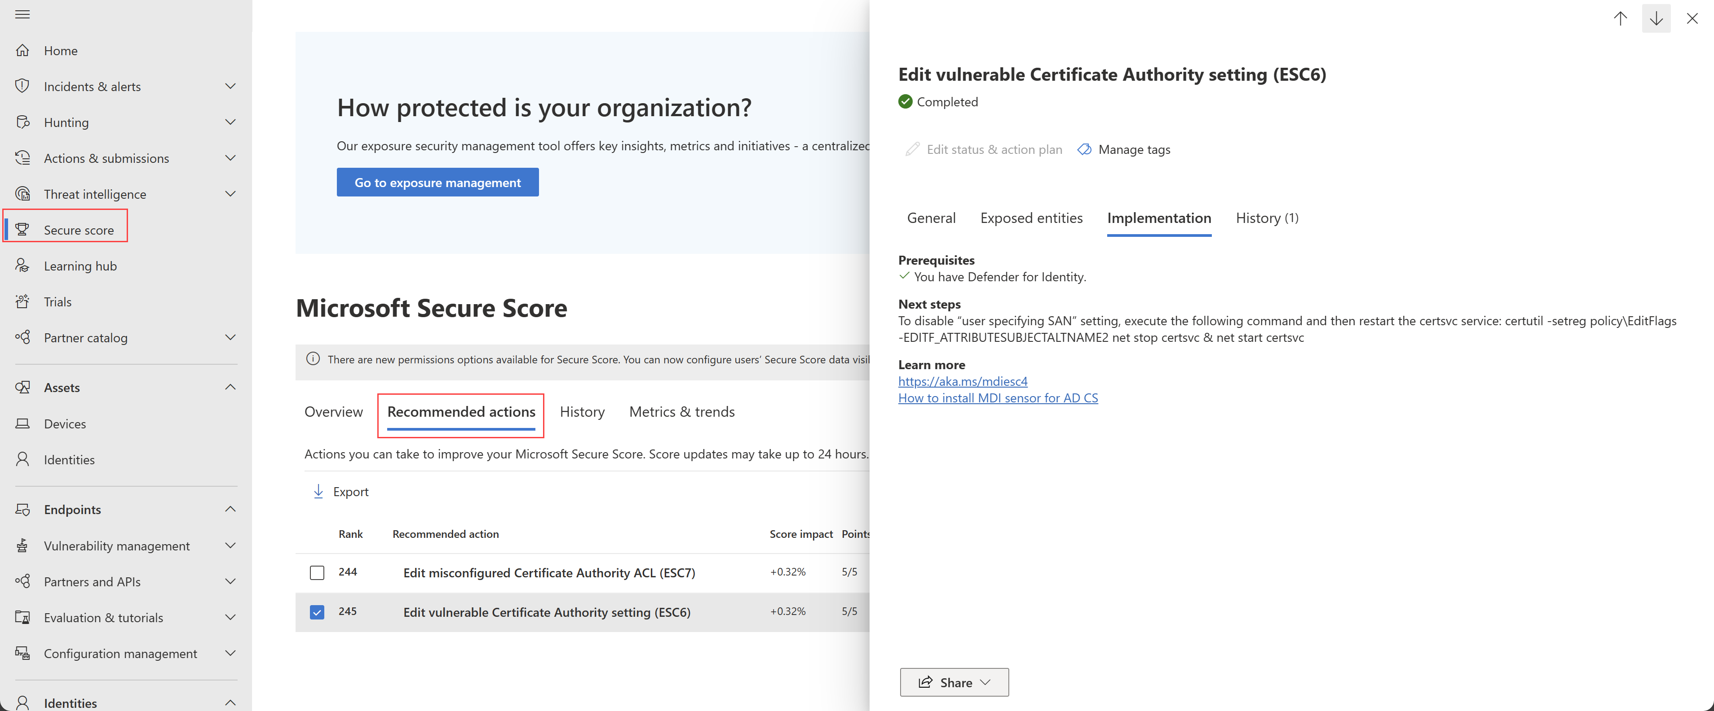Click the Learning hub icon
This screenshot has height=711, width=1714.
pos(22,266)
